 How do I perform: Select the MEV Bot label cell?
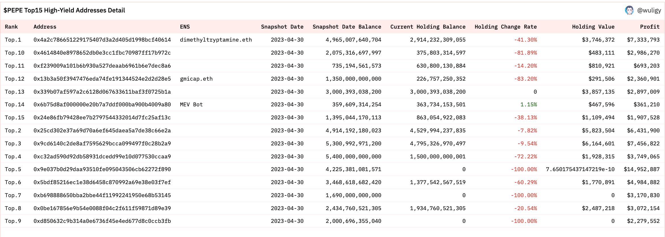click(191, 105)
